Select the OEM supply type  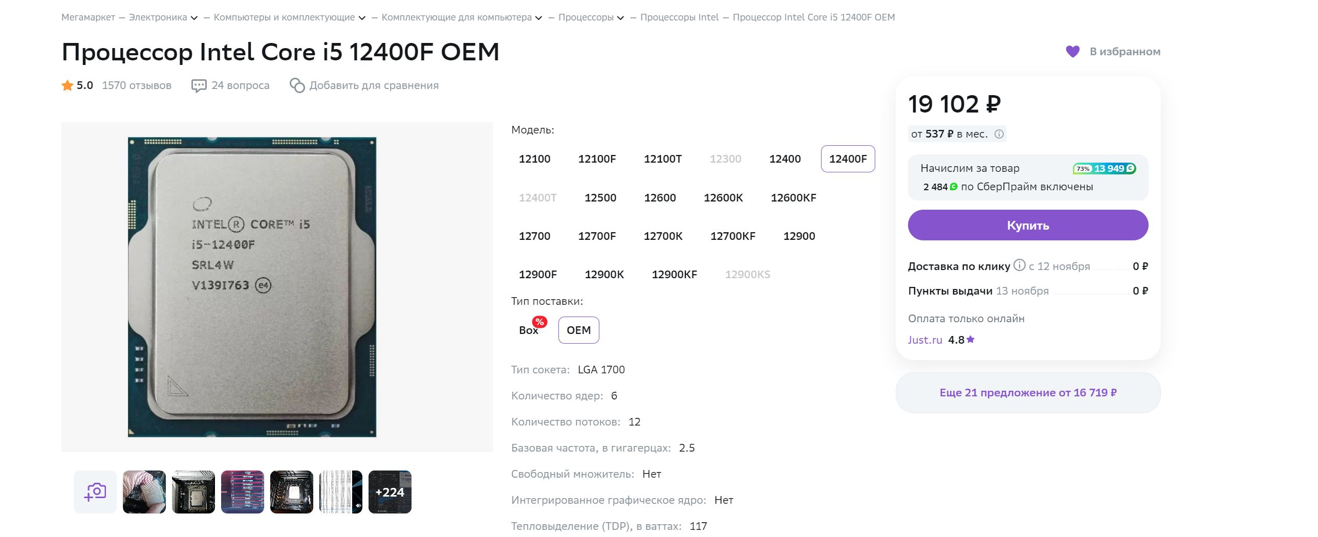(578, 330)
